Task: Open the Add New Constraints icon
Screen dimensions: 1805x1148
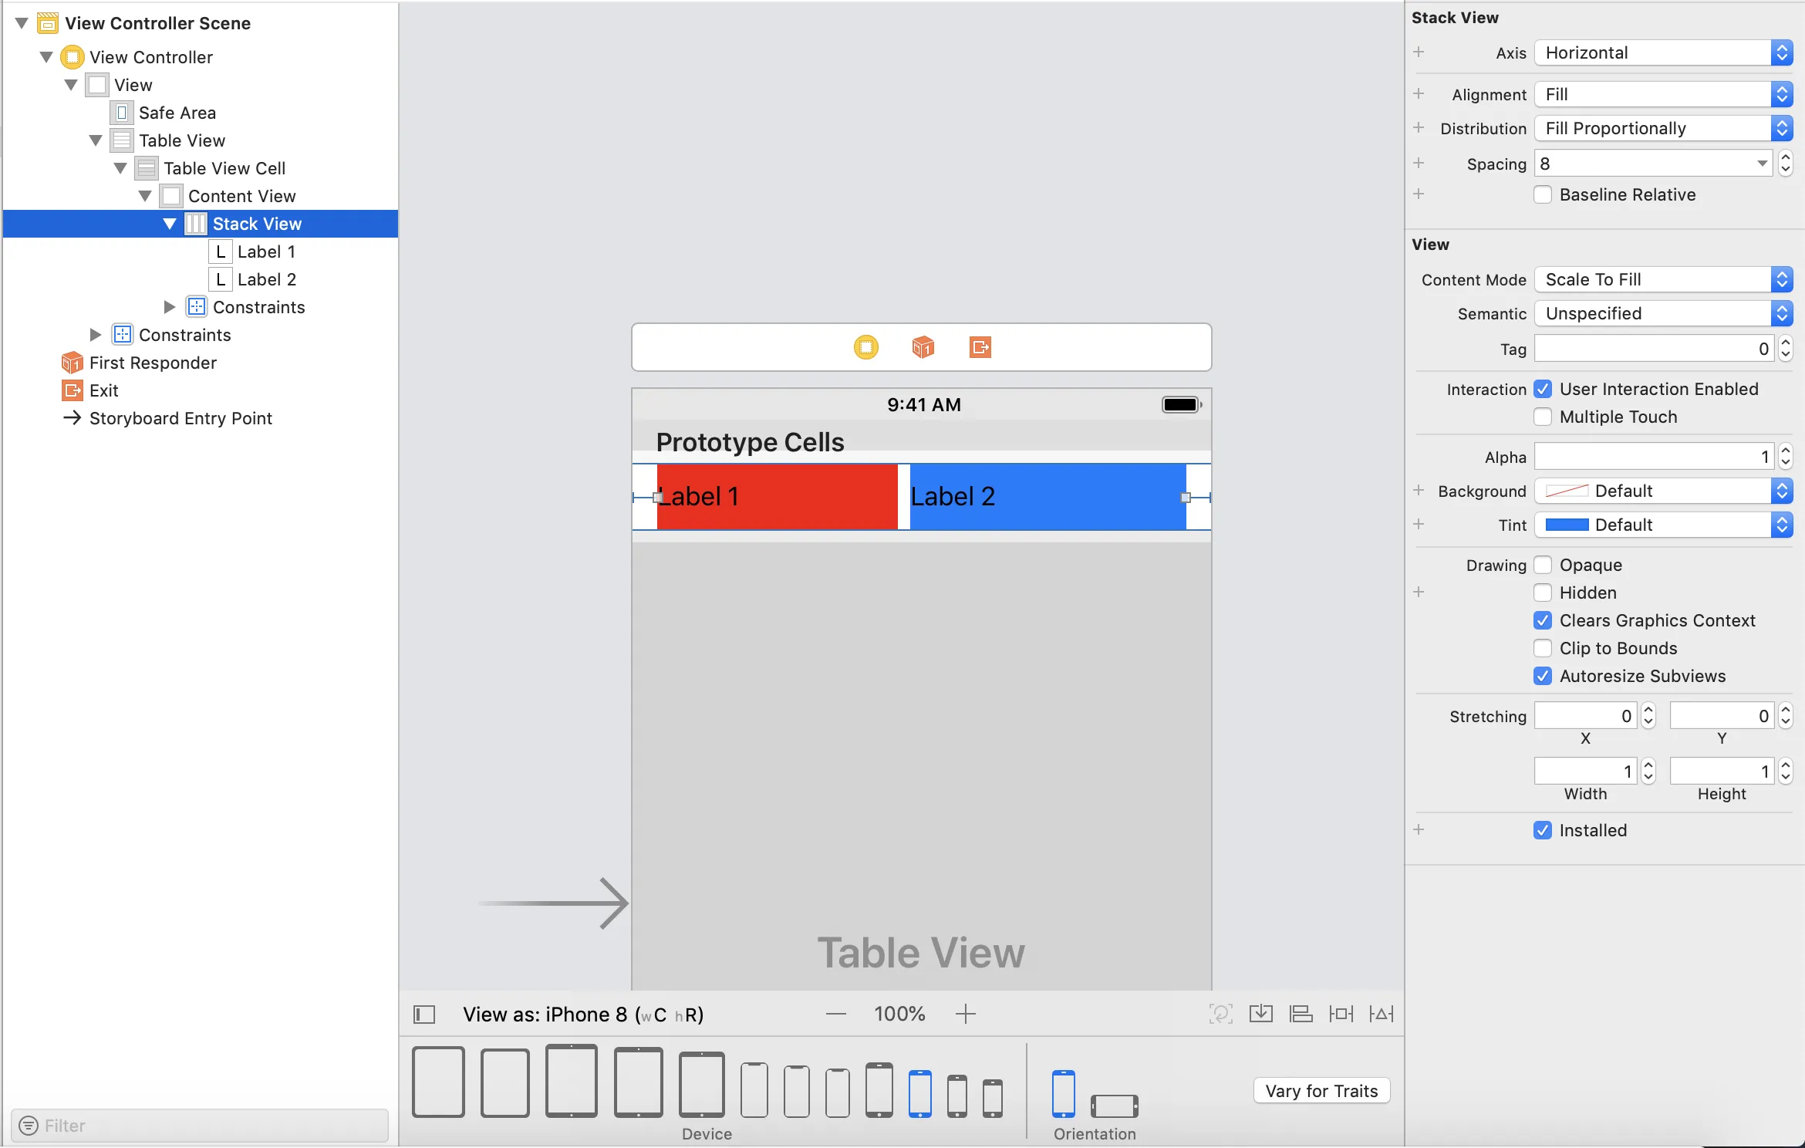Action: tap(1341, 1014)
